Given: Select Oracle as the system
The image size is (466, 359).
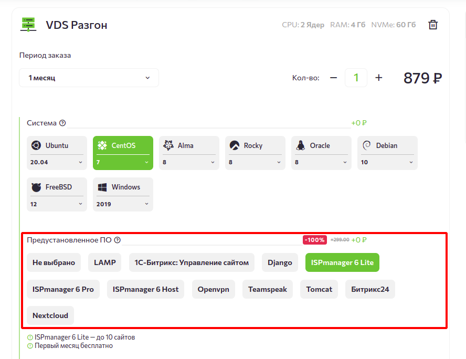Looking at the screenshot, I should pos(321,145).
